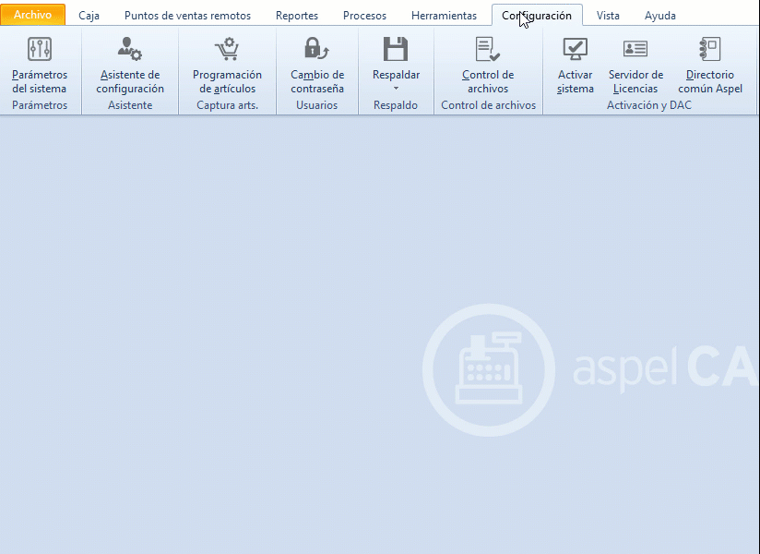Screen dimensions: 760x554
Task: Go to the Herramientas tab
Action: tap(444, 16)
